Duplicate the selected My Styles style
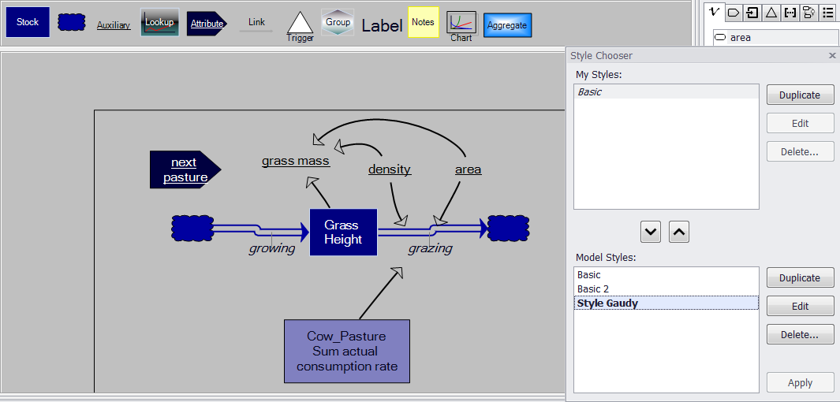This screenshot has height=402, width=840. (800, 95)
